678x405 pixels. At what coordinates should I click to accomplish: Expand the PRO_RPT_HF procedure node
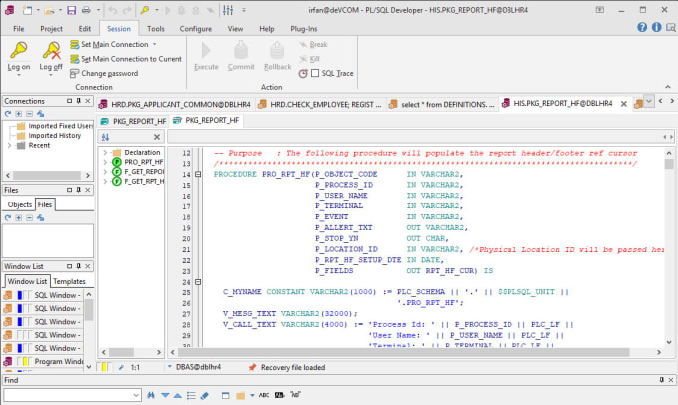[x=105, y=162]
